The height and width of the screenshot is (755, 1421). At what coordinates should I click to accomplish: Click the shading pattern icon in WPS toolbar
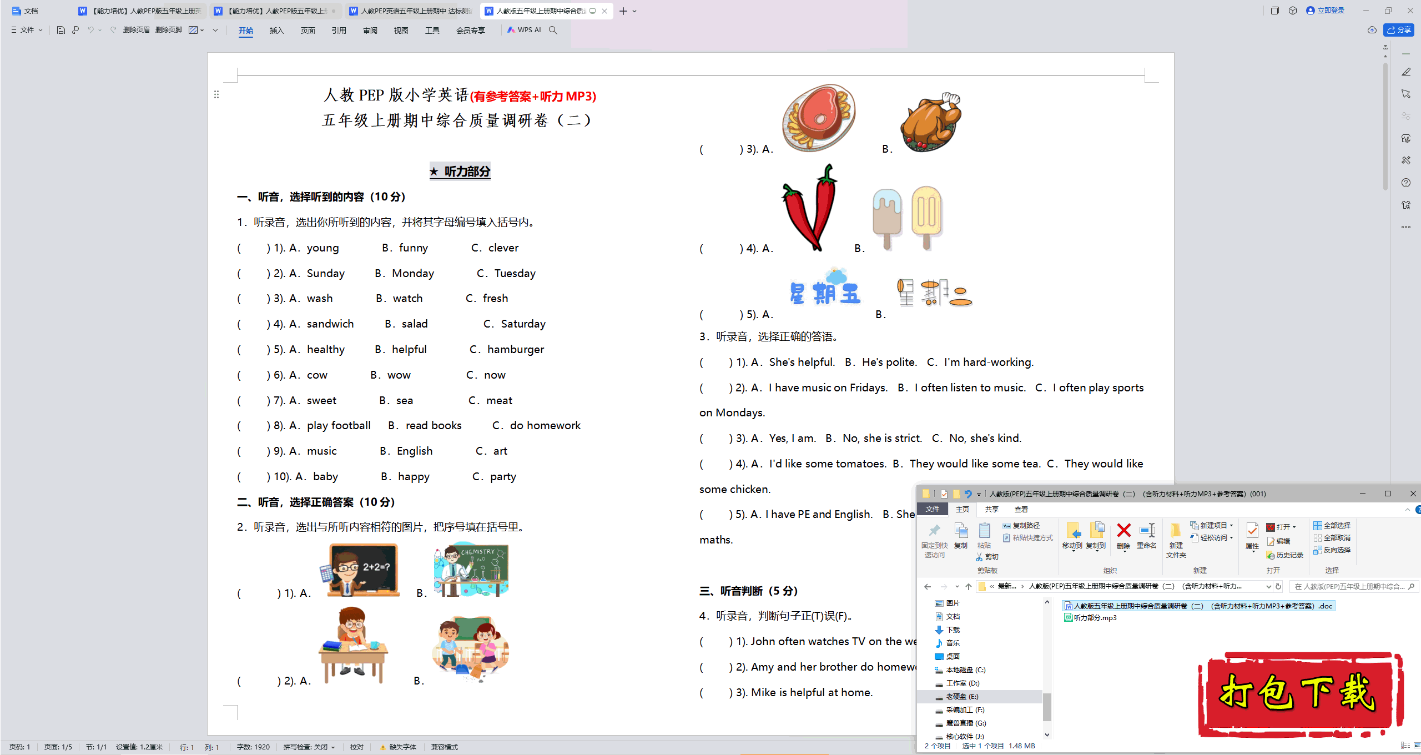(x=193, y=30)
